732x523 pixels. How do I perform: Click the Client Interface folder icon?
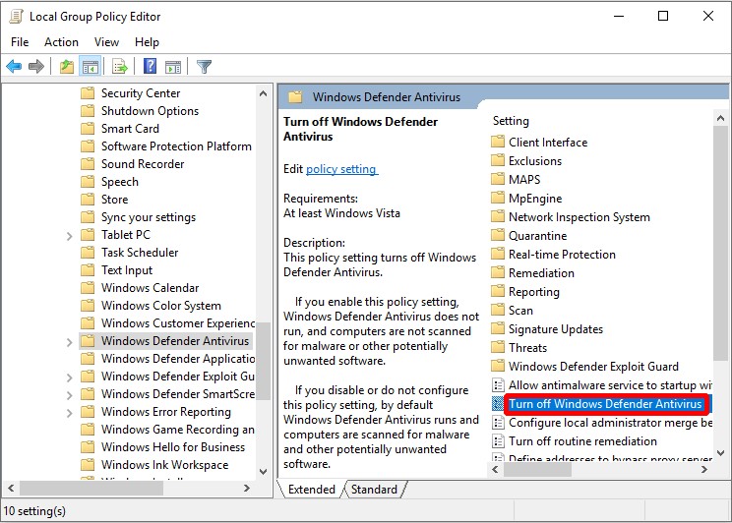(498, 142)
